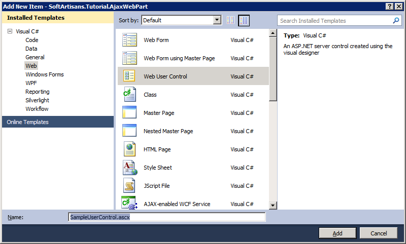This screenshot has width=406, height=244.
Task: Switch to medium icons list view
Action: pyautogui.click(x=244, y=20)
